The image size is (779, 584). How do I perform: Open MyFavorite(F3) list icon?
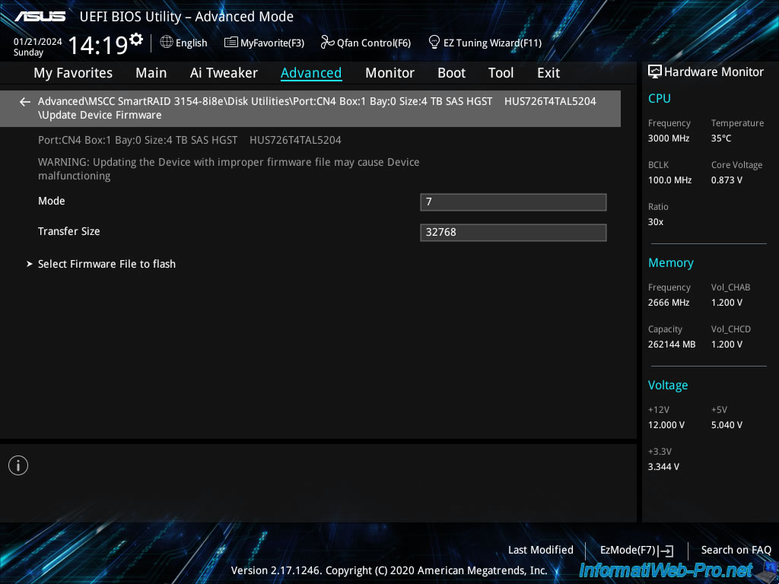231,43
